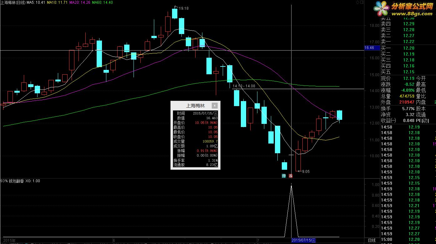The height and width of the screenshot is (244, 436).
Task: Click the 买四 12.16 bid row
Action: [398, 66]
